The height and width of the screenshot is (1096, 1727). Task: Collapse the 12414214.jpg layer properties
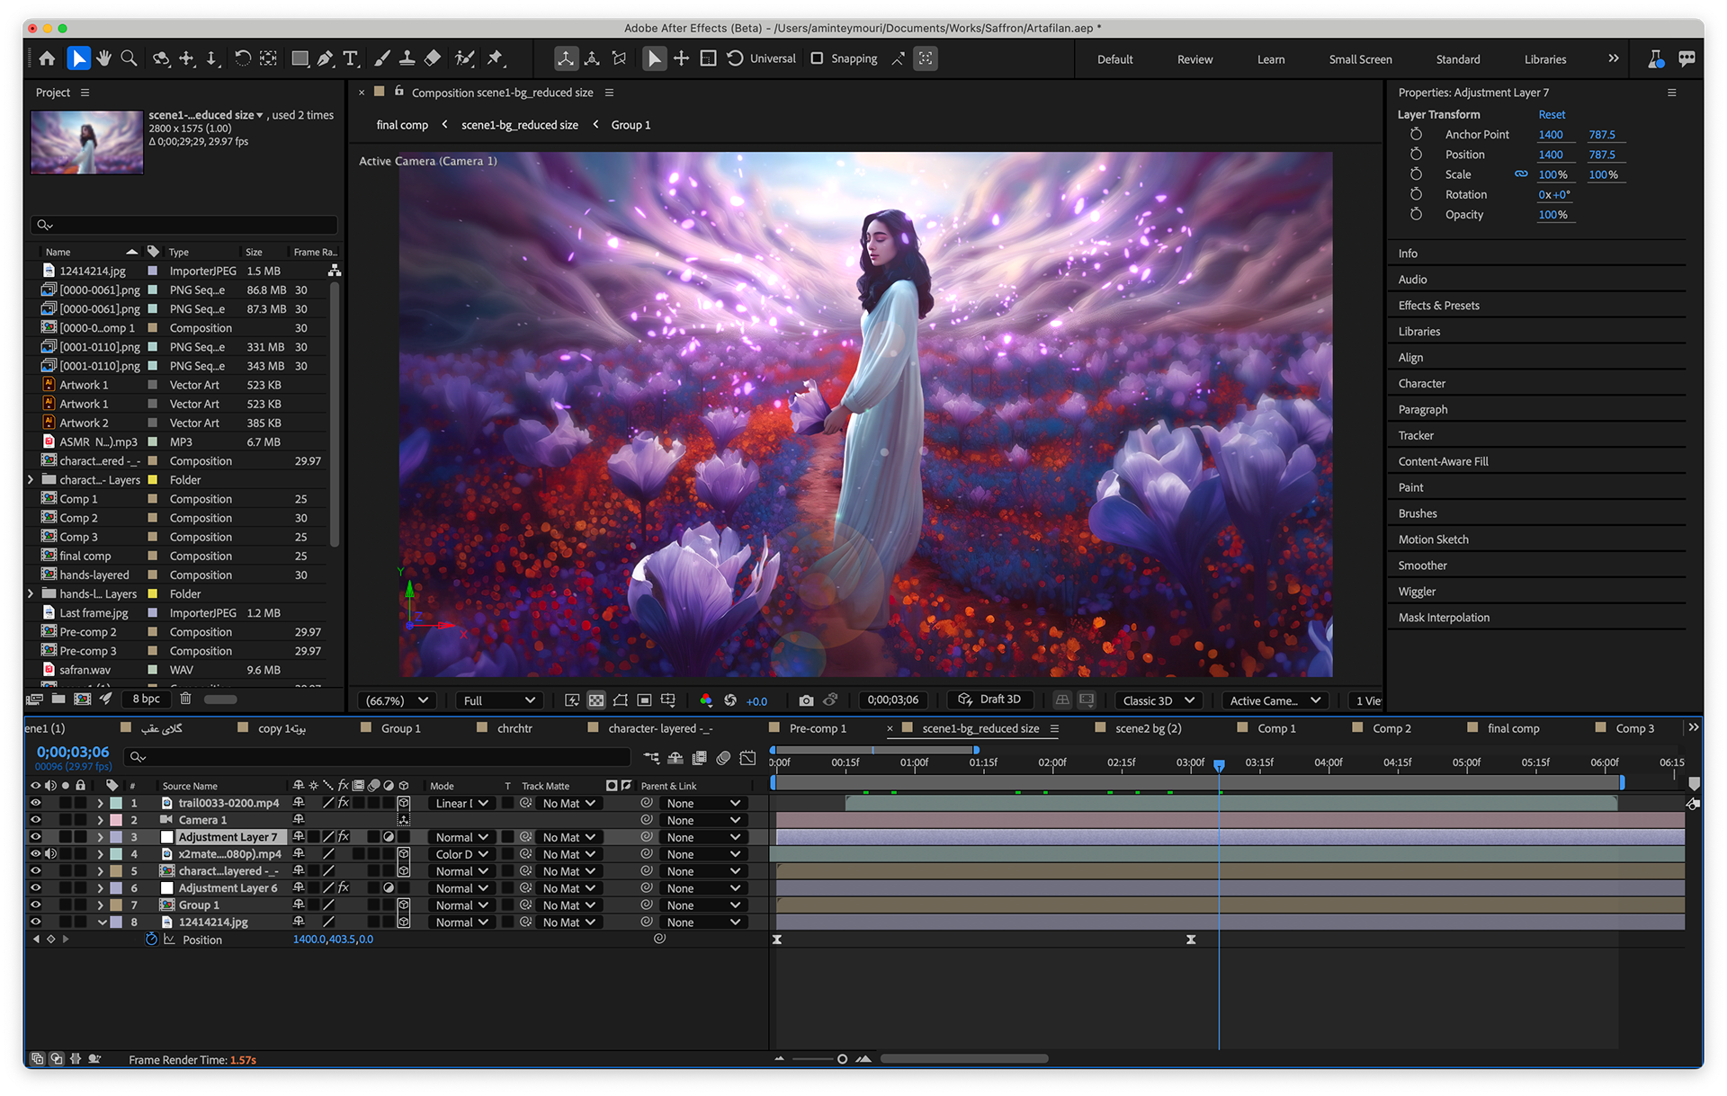[102, 922]
